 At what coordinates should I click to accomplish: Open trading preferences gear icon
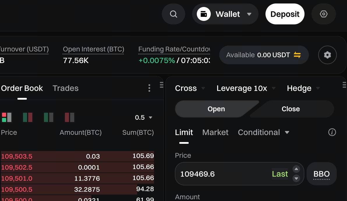click(327, 55)
